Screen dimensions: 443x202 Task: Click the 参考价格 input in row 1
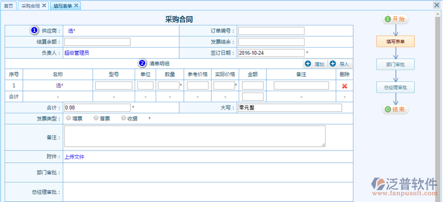198,86
